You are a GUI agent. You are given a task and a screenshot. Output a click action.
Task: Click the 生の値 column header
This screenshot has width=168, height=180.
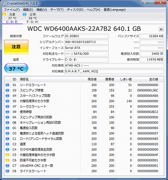(148, 79)
